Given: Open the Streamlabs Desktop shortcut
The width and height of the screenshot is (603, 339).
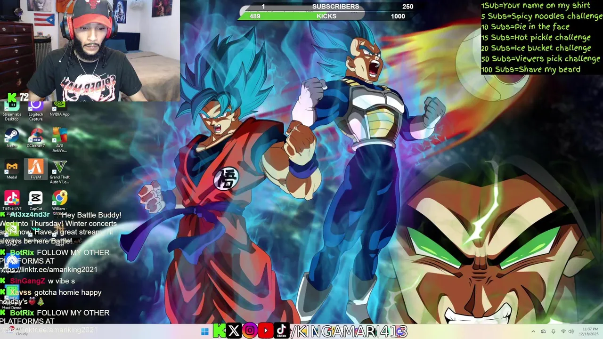Looking at the screenshot, I should point(12,111).
